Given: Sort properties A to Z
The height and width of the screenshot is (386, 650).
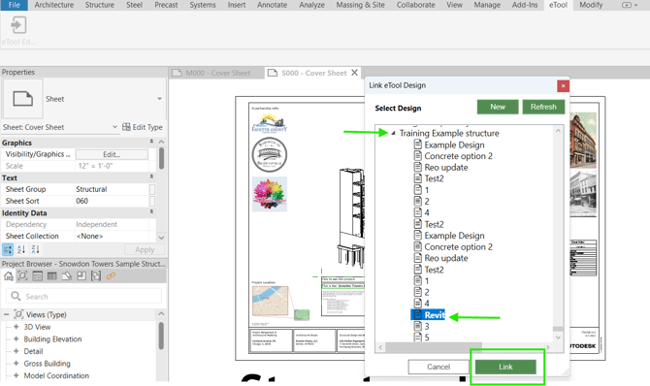Looking at the screenshot, I should click(x=21, y=249).
